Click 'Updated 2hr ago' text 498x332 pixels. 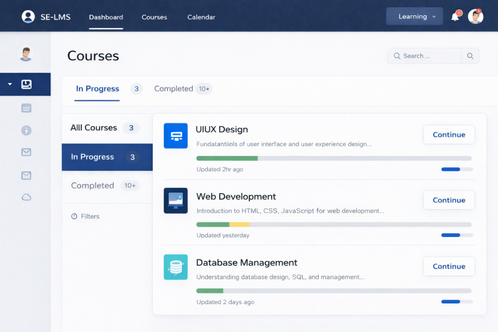tap(220, 169)
